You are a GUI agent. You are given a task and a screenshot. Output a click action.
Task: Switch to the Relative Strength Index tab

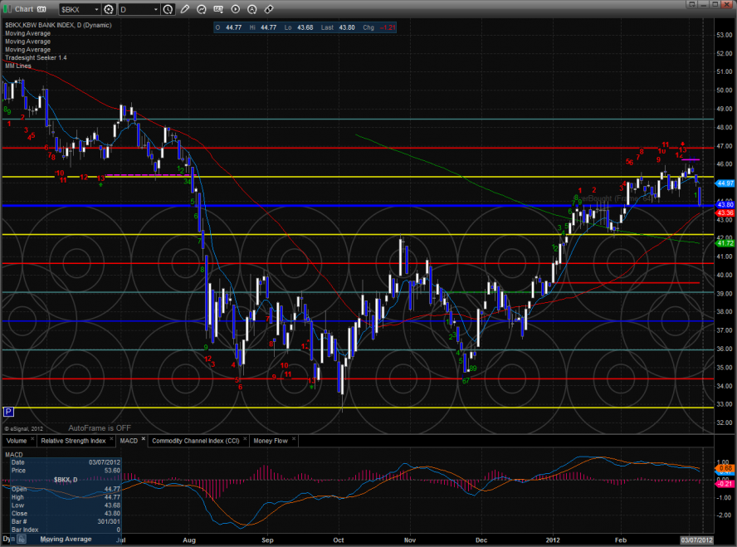point(73,440)
